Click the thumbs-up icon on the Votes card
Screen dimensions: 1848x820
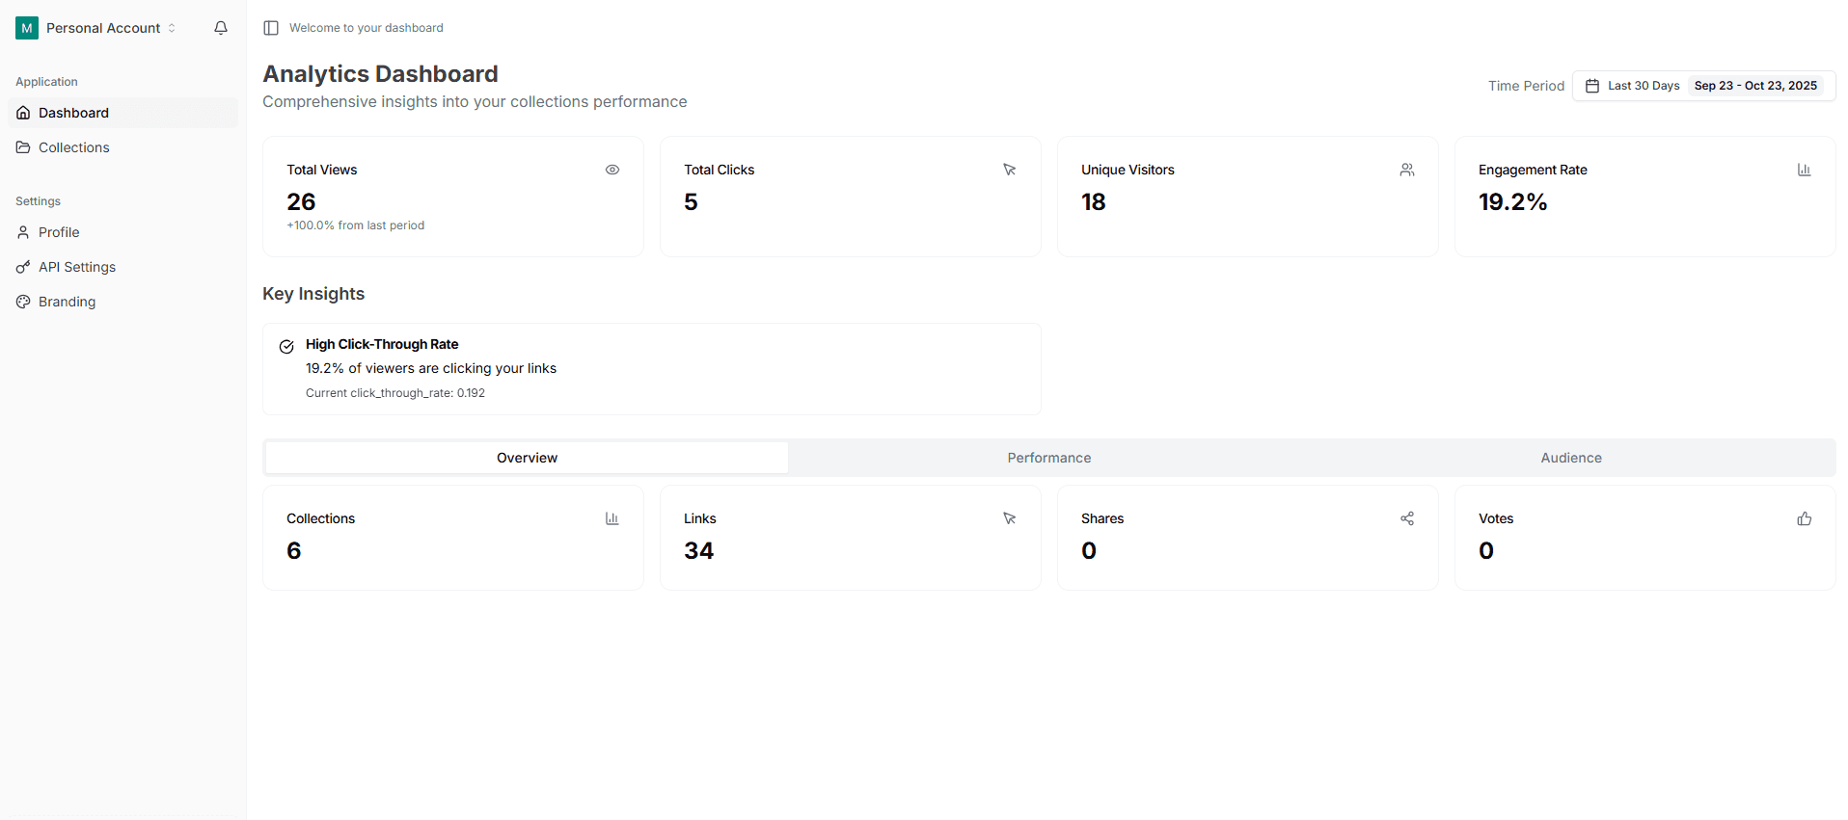tap(1805, 518)
